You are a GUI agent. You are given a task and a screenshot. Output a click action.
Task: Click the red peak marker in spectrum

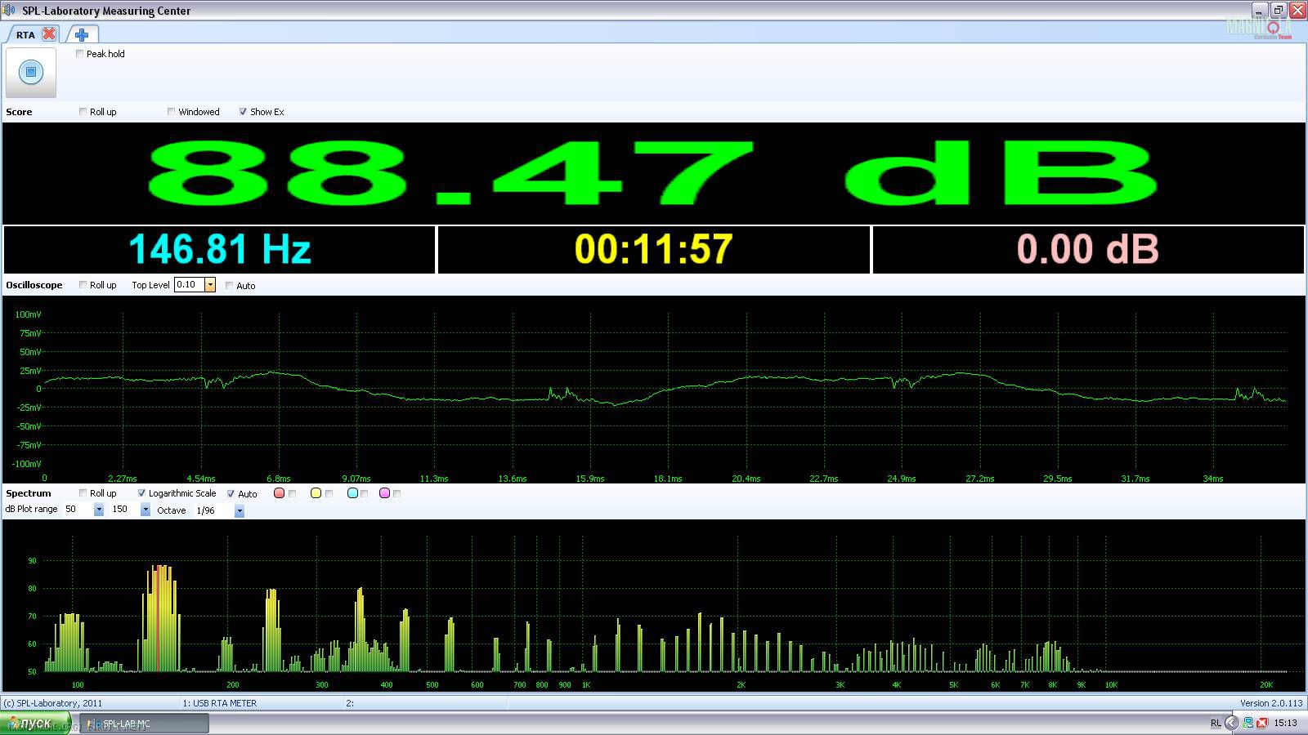158,619
